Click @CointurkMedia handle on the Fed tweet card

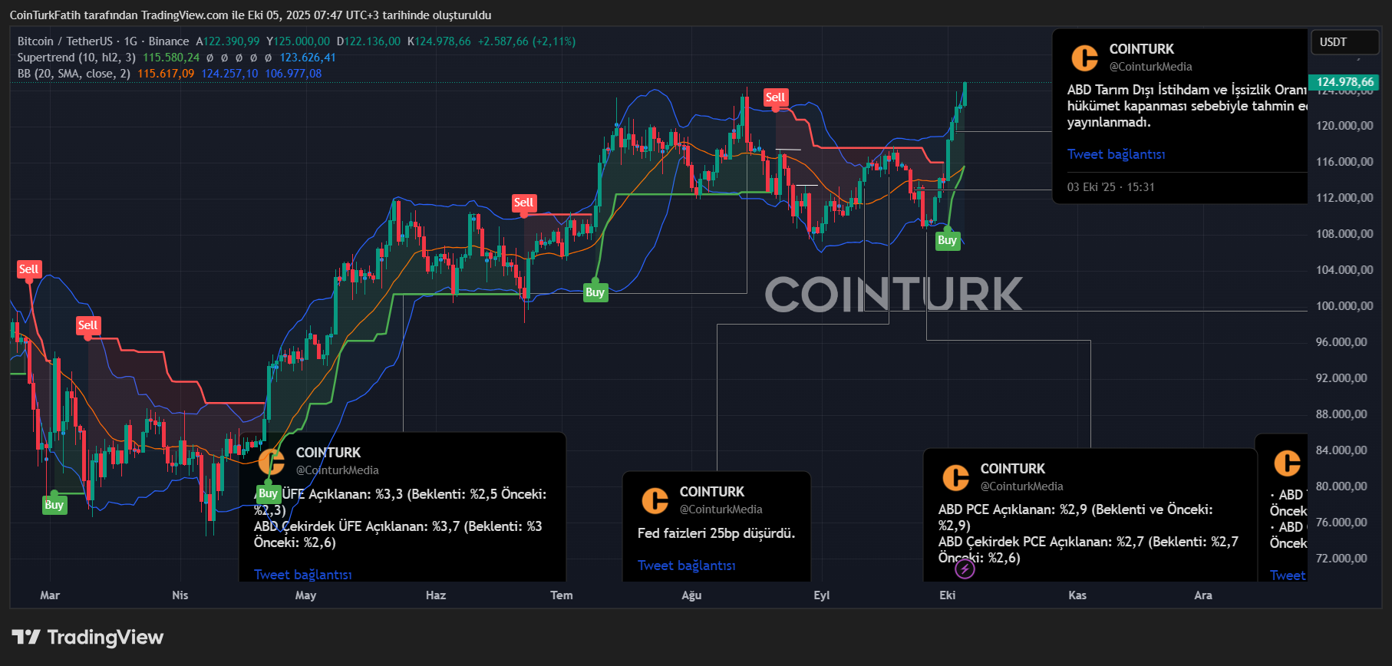click(x=721, y=509)
